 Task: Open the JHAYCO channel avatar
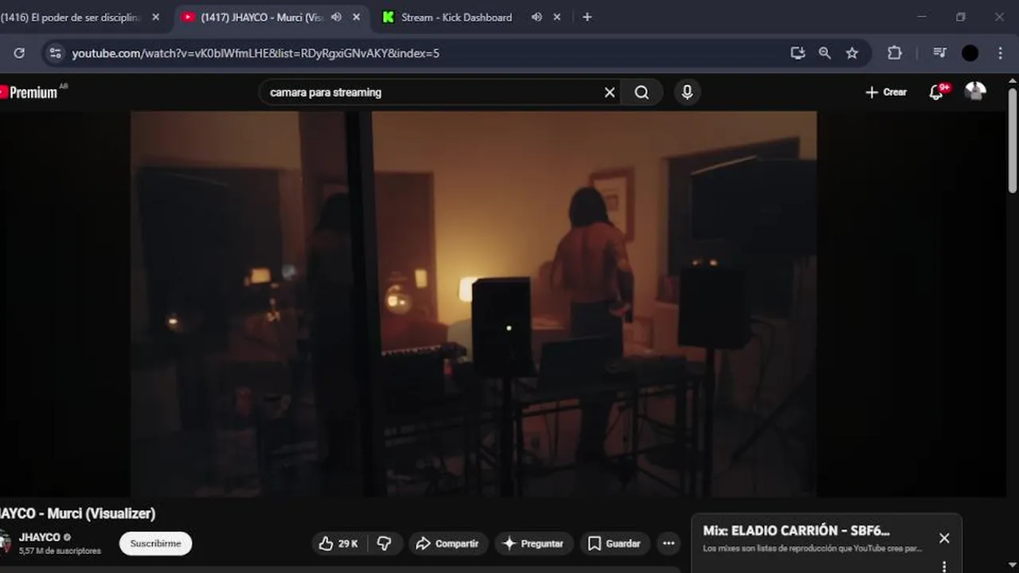(x=5, y=543)
